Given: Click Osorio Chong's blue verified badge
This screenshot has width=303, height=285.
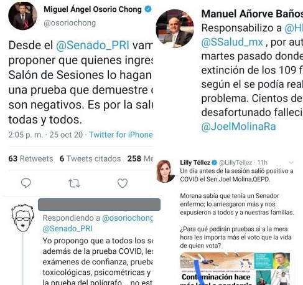Looking at the screenshot, I should coord(148,9).
